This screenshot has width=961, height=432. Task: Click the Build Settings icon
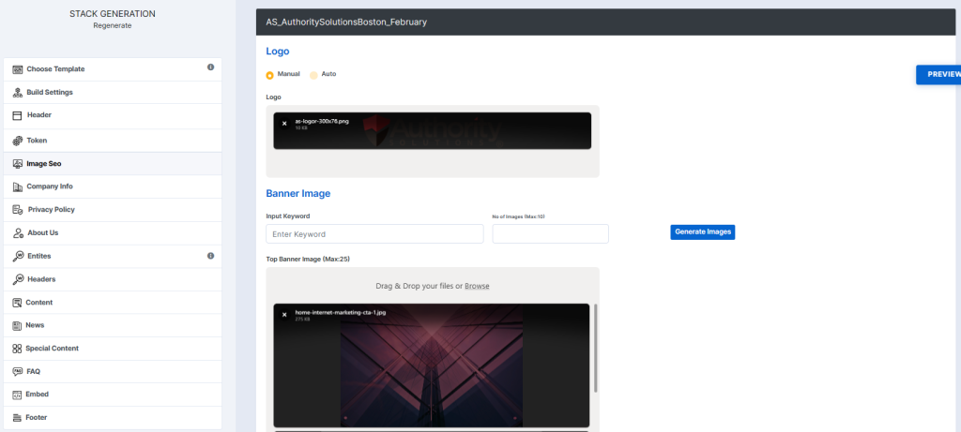pos(18,93)
